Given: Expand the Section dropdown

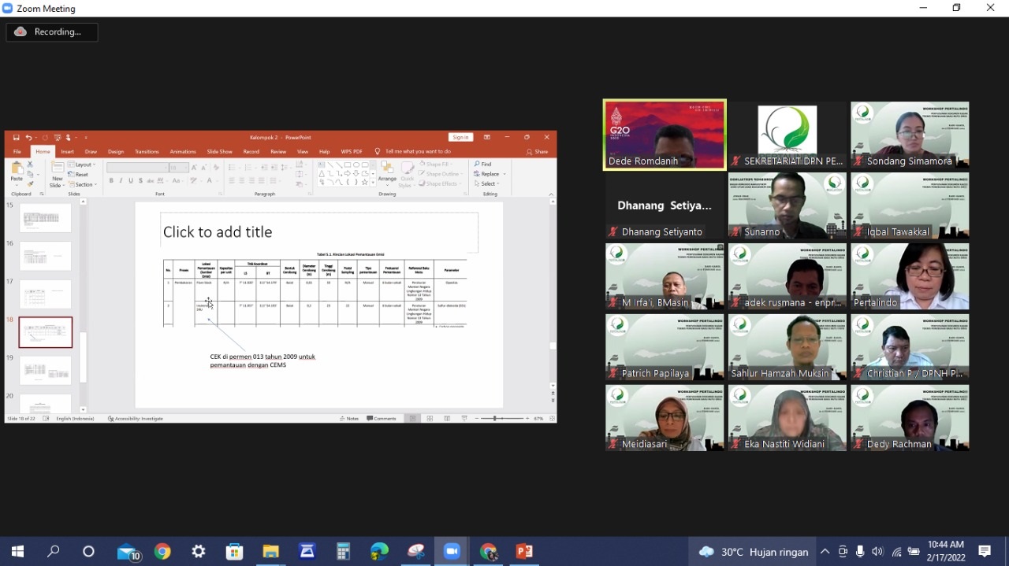Looking at the screenshot, I should pos(84,184).
